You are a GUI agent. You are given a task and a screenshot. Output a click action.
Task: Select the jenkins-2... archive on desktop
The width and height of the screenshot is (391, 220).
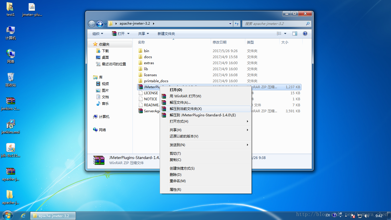point(11,103)
